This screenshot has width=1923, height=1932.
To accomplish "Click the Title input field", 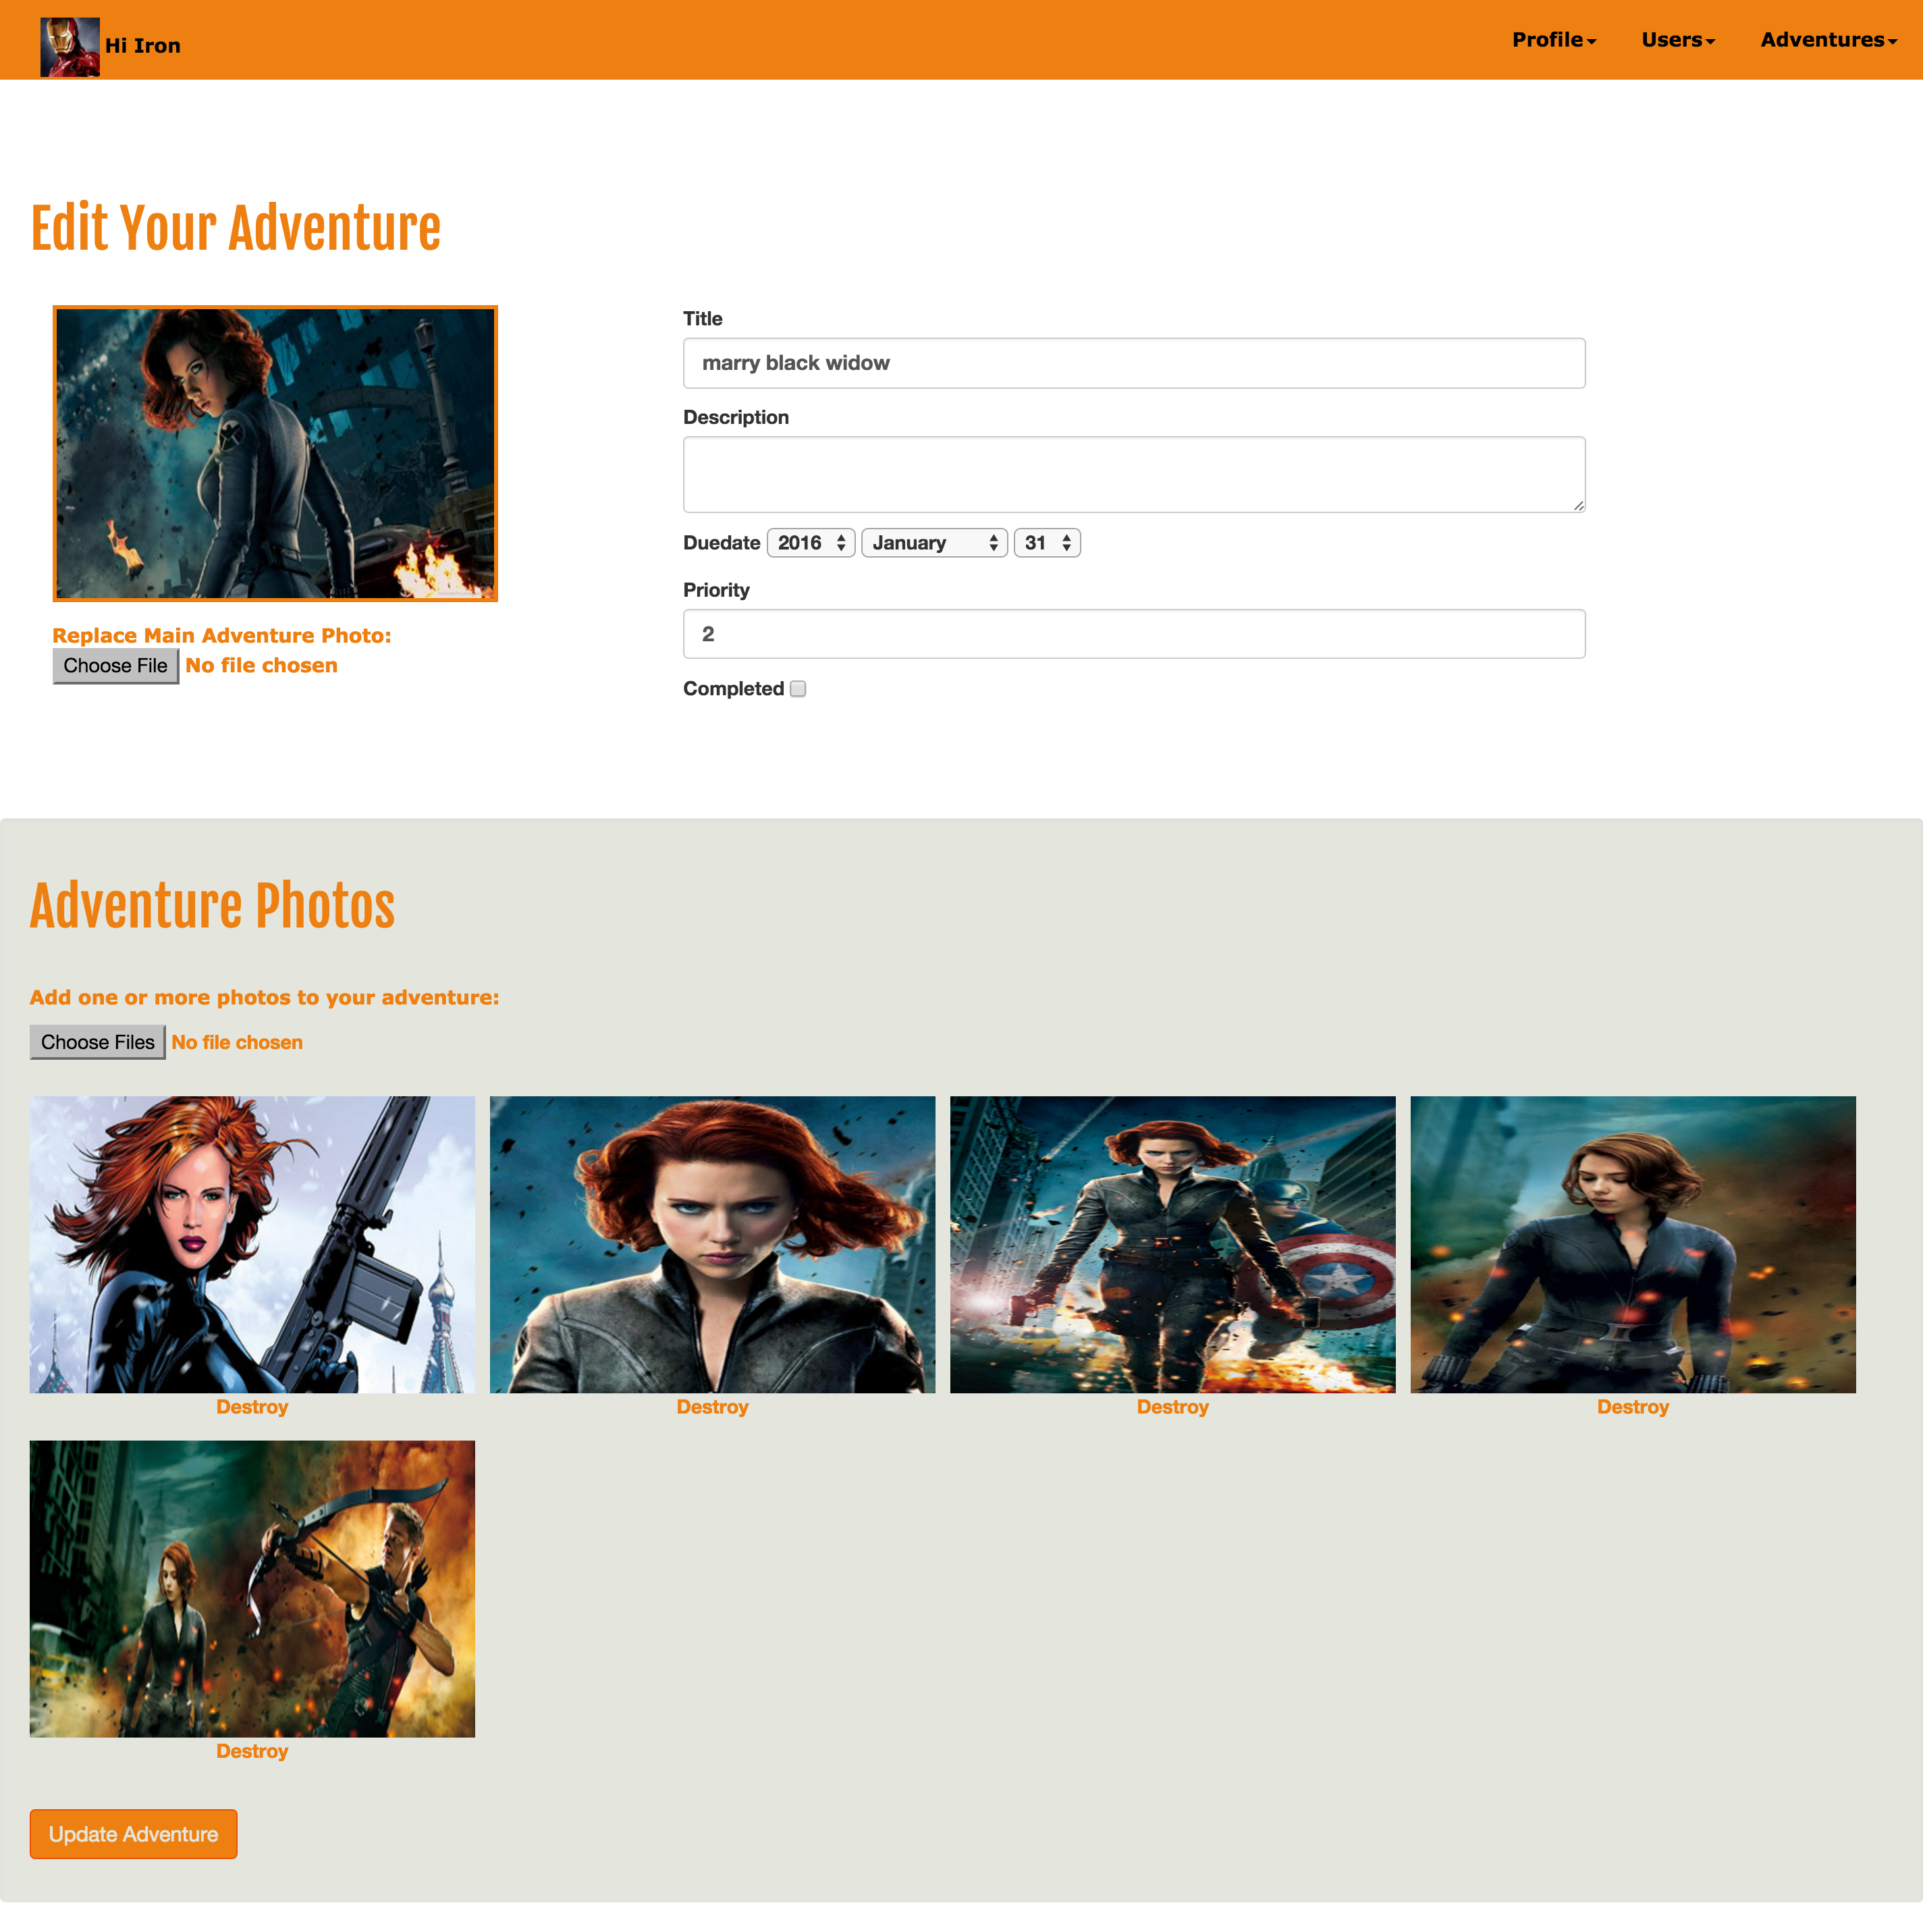I will click(1134, 363).
